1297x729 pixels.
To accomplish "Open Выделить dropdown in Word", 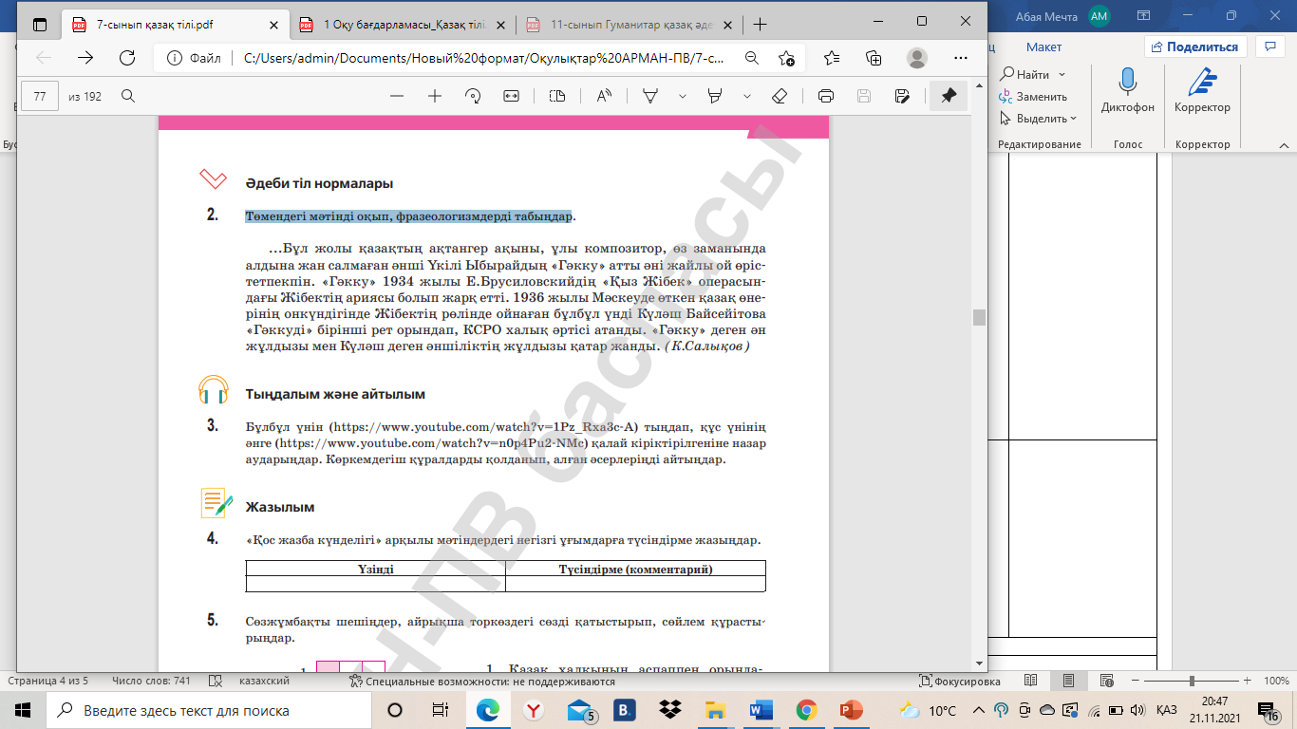I will (1038, 119).
